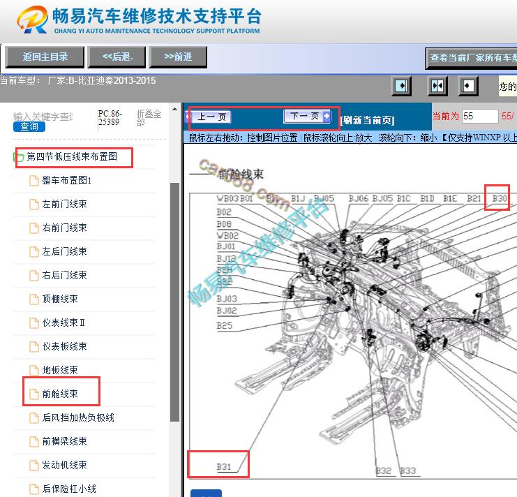517x497 pixels.
Task: Click the B30 connector label in diagram
Action: pyautogui.click(x=500, y=198)
